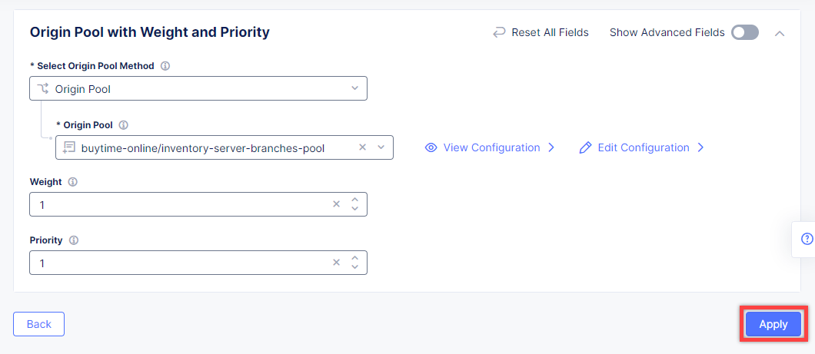This screenshot has width=815, height=354.
Task: Expand the Origin Pool selection dropdown arrow
Action: [x=381, y=147]
